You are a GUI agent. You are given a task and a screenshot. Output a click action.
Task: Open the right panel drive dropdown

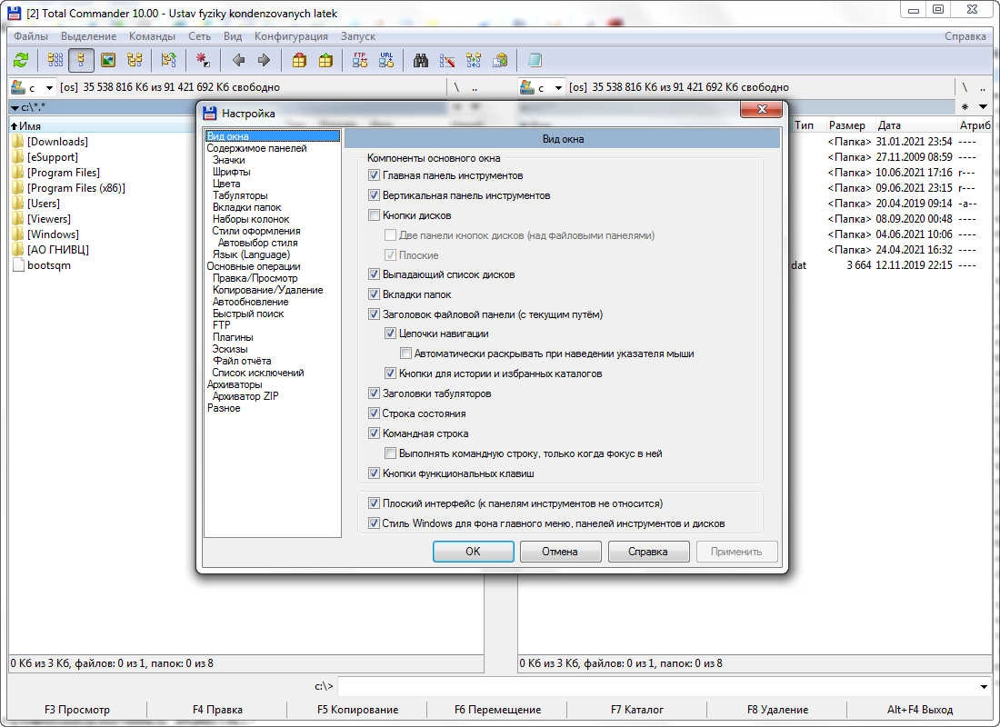(558, 88)
